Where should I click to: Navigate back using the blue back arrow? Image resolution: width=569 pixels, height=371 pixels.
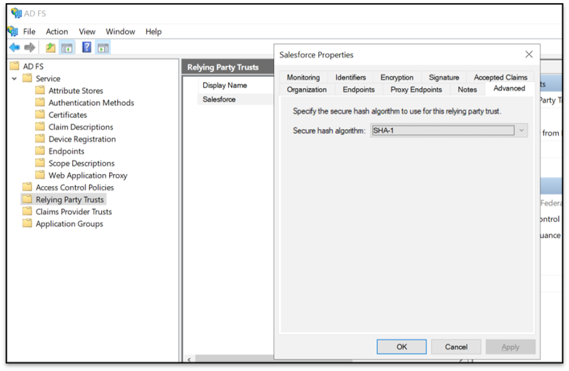[14, 47]
